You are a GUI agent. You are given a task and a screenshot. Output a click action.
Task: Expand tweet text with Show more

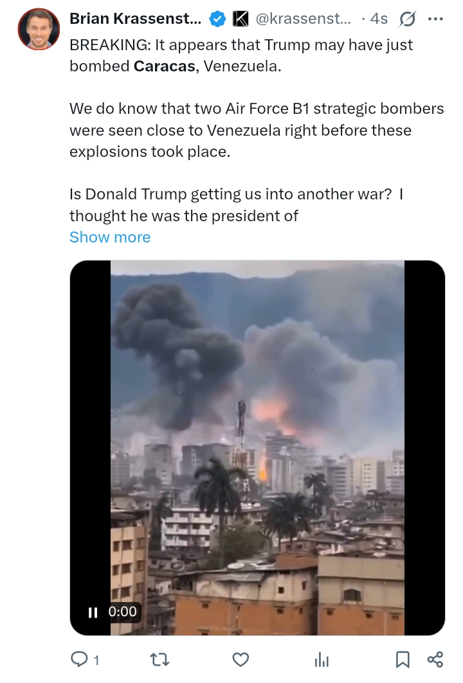click(110, 237)
